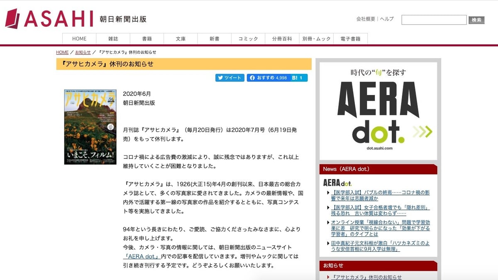This screenshot has height=280, width=498.
Task: Open the HOME navigation tab
Action: [79, 39]
